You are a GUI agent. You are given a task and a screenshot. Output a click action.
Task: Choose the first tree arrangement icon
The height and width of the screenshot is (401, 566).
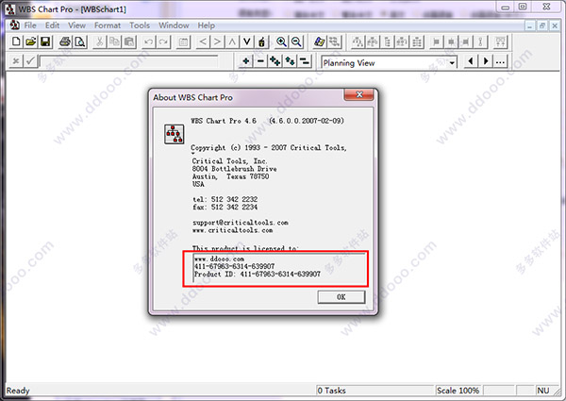point(358,42)
